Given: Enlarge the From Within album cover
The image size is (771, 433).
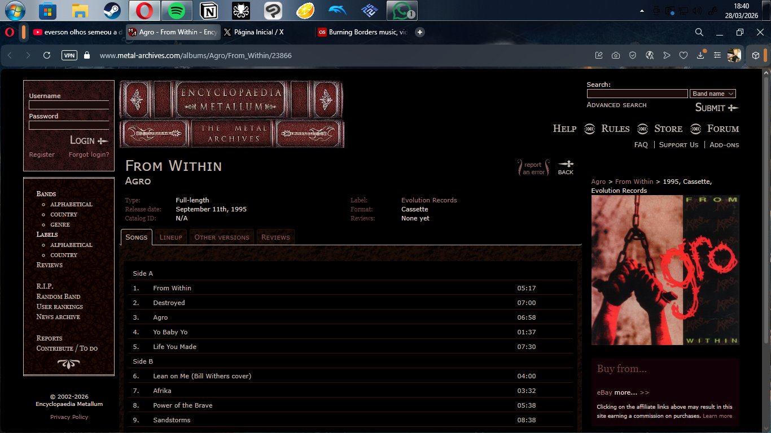Looking at the screenshot, I should coord(665,270).
